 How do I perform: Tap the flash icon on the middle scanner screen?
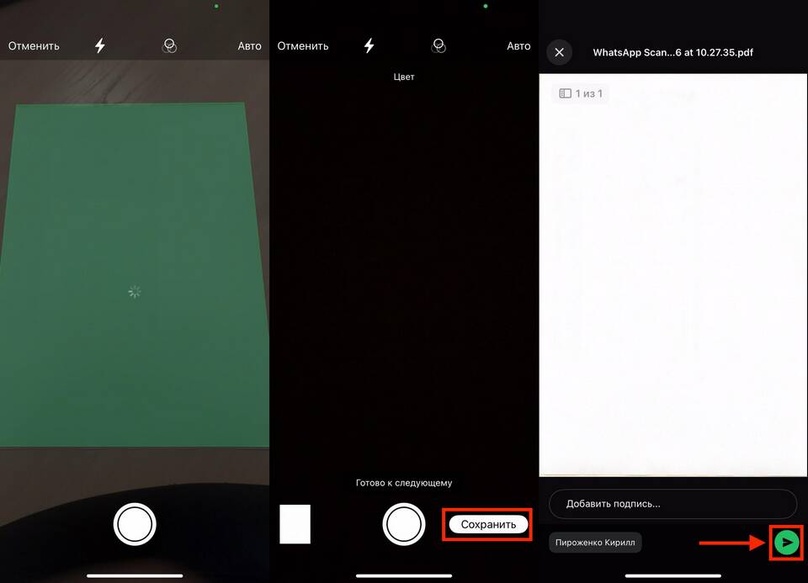click(x=369, y=45)
